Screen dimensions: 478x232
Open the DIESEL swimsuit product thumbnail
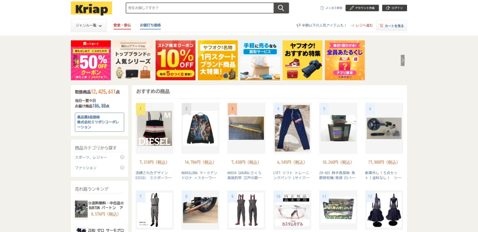coord(154,128)
